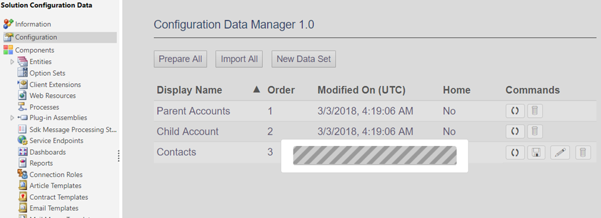
Task: Sort by the Display Name column header
Action: tap(190, 90)
